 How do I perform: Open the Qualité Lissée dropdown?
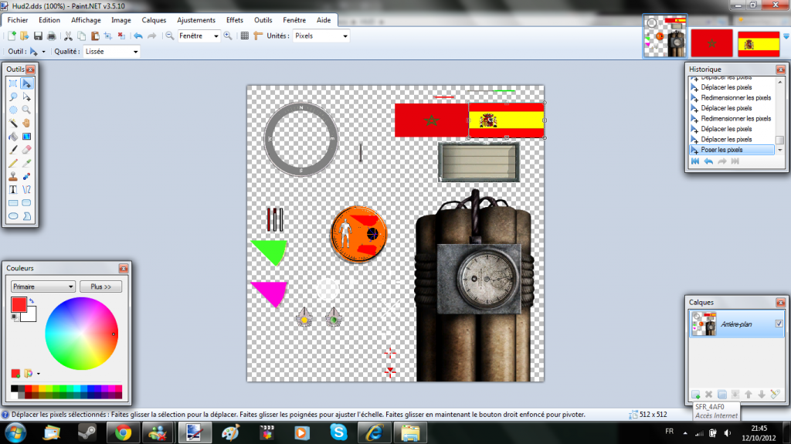point(135,52)
